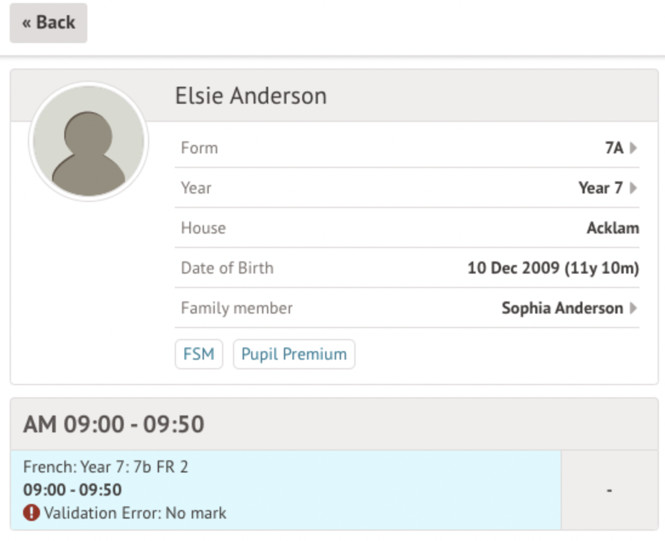Open the Year 7 value link
The height and width of the screenshot is (541, 665).
tap(600, 188)
